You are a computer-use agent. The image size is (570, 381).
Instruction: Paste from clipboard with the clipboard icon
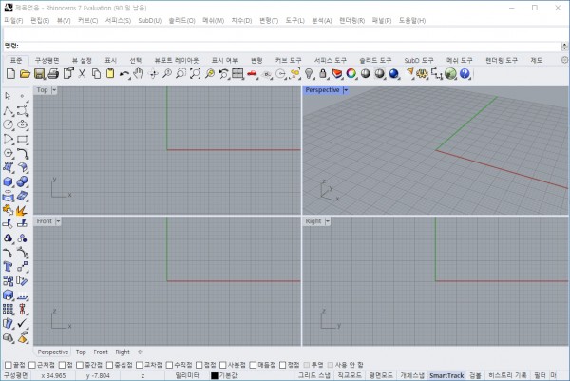[110, 74]
